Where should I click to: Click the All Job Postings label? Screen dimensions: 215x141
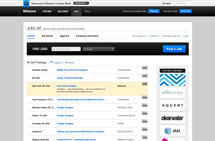coord(37,63)
